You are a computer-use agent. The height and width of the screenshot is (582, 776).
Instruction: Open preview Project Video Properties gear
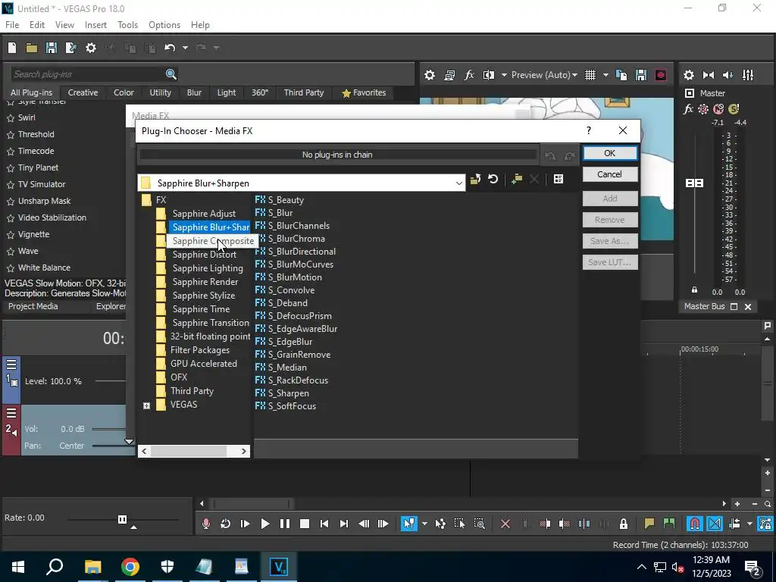430,75
